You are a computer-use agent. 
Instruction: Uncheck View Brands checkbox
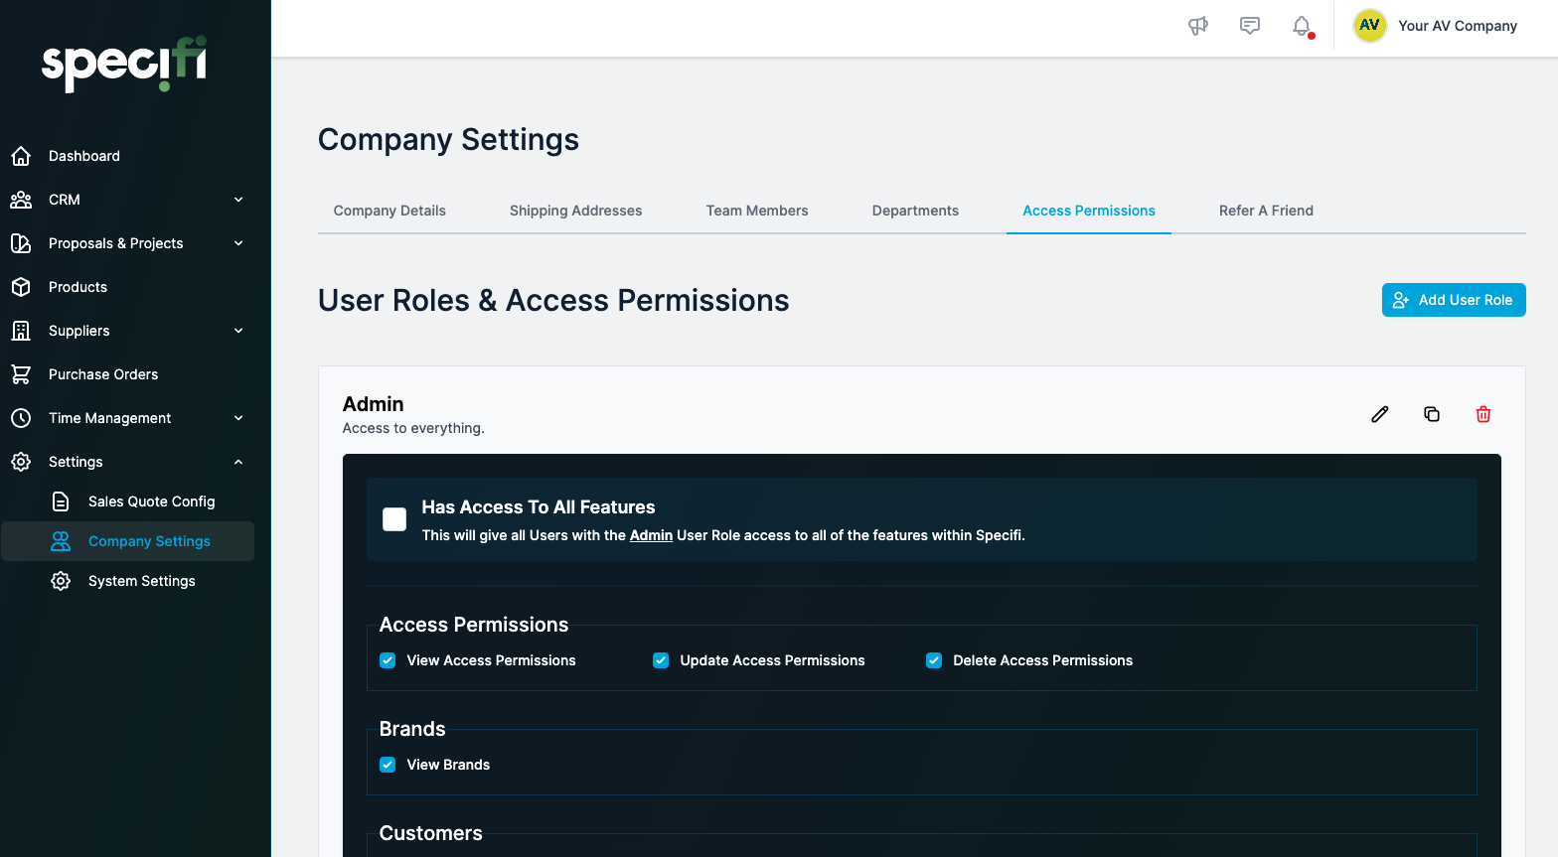click(388, 765)
